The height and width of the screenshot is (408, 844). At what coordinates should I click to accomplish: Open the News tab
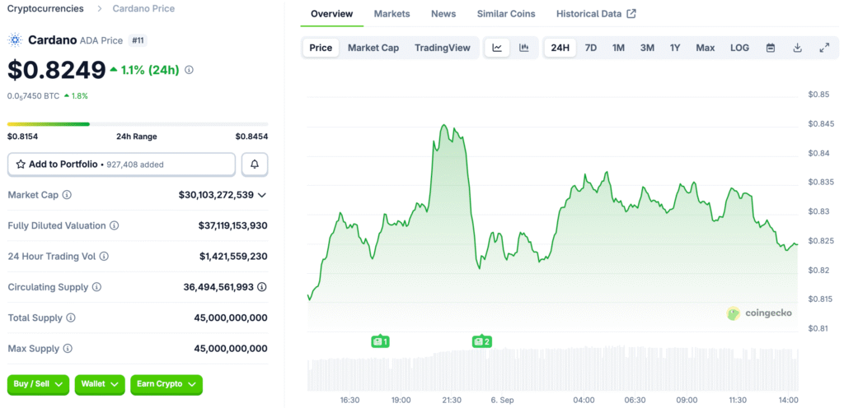tap(443, 13)
